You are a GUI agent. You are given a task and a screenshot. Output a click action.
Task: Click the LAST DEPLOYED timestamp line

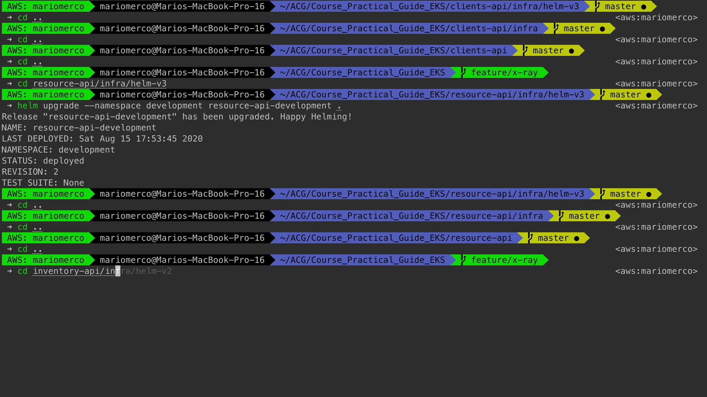coord(102,139)
